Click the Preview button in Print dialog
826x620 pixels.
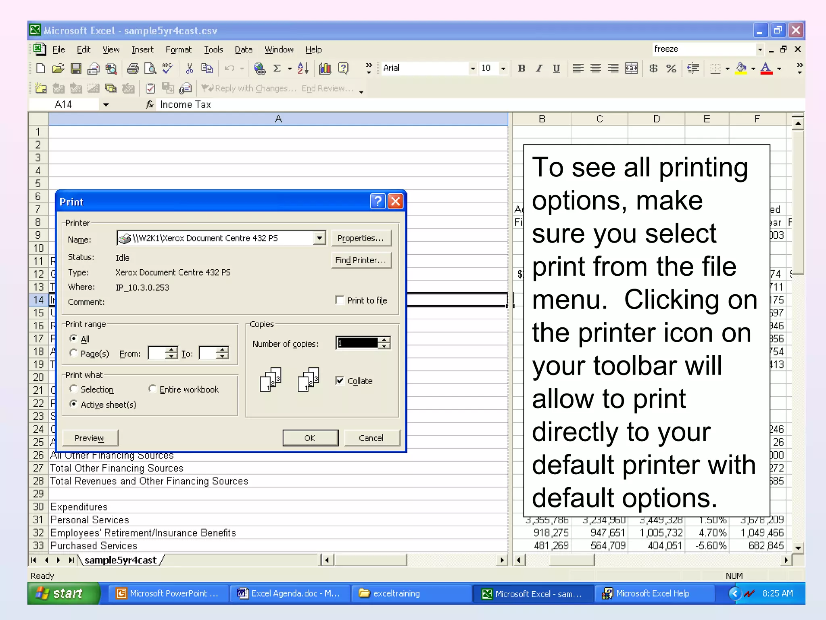click(90, 438)
